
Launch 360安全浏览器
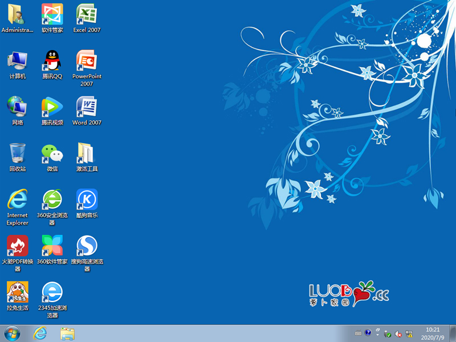pyautogui.click(x=52, y=199)
